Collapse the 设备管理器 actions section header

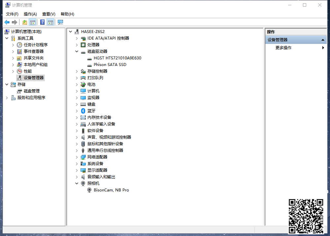point(323,40)
